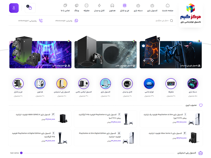Click the console icon above کنسول بازی
The width and height of the screenshot is (211, 158).
click(152, 6)
